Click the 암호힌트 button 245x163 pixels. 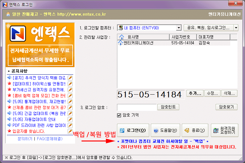pos(168,107)
